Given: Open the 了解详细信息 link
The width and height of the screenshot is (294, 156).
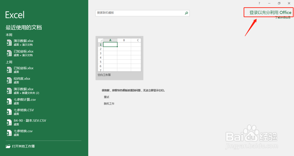Looking at the screenshot, I should point(283,17).
